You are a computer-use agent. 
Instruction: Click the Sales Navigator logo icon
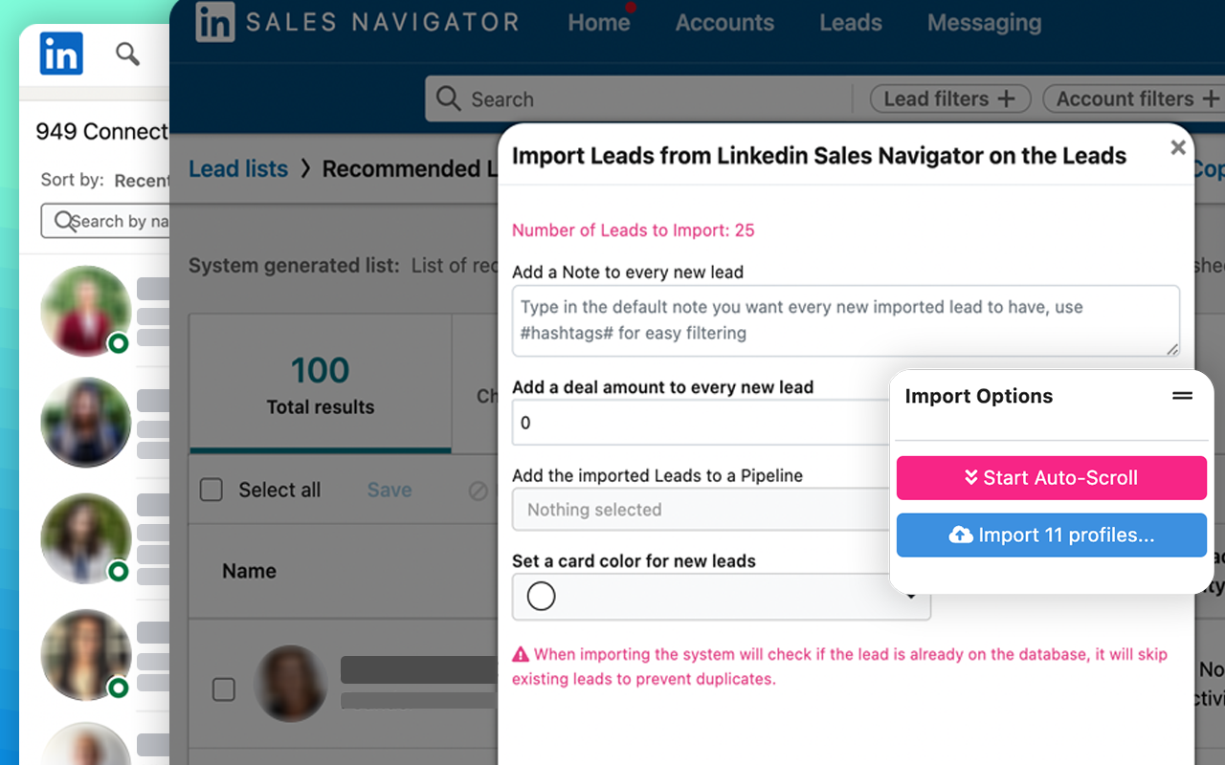click(215, 23)
